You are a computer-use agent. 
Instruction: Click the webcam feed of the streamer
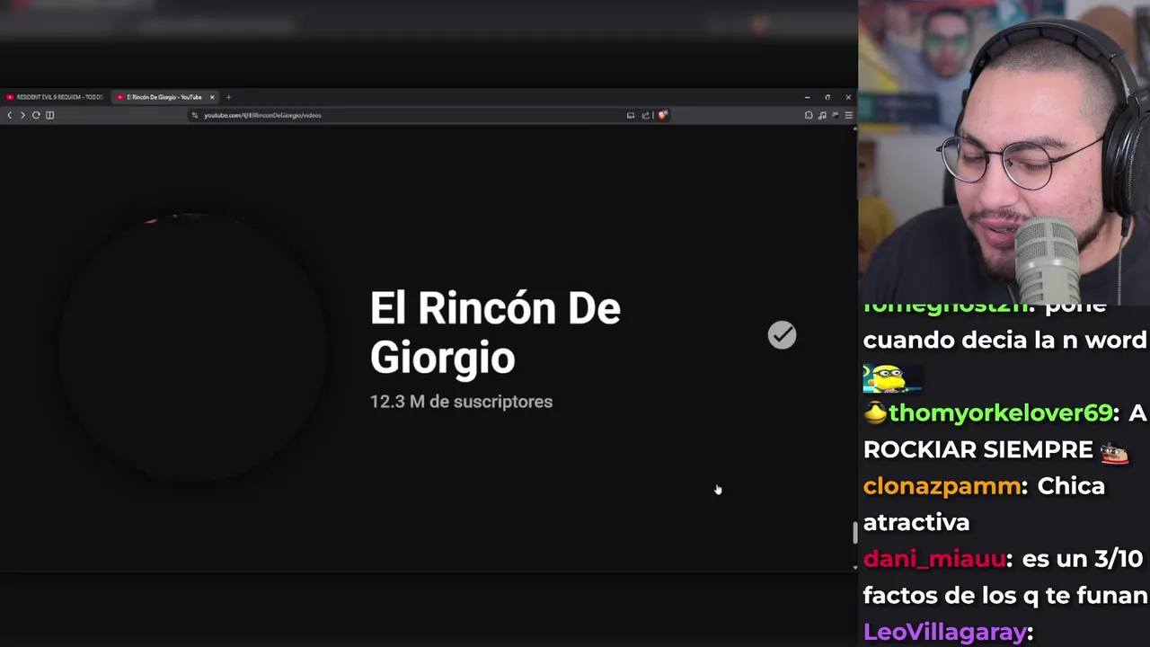click(x=1004, y=153)
